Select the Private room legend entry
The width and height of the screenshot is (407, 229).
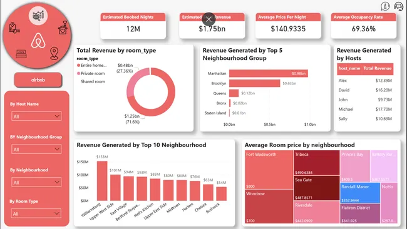point(91,73)
